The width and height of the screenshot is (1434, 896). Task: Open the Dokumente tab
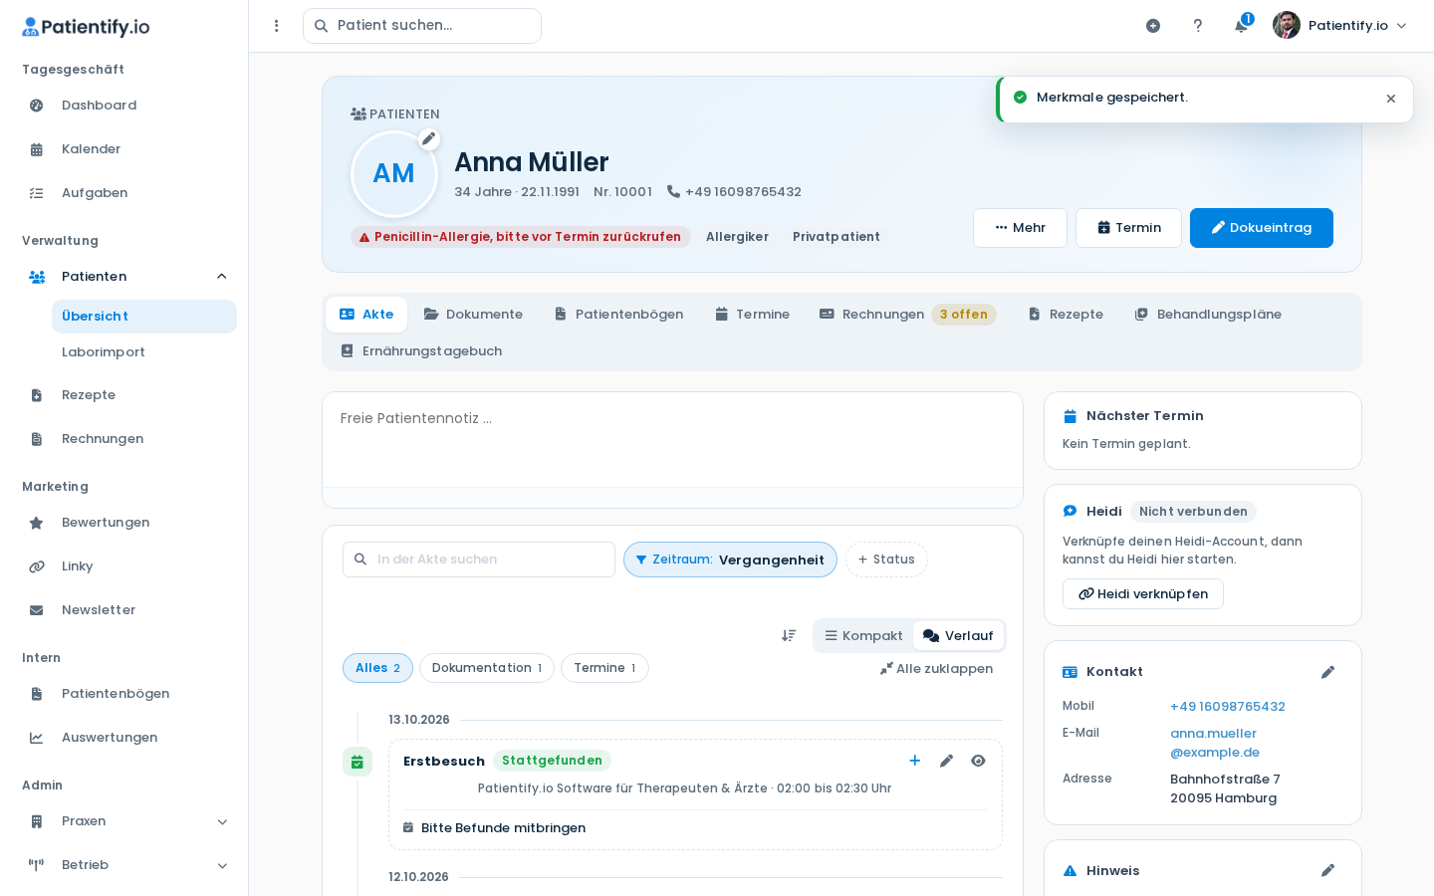pyautogui.click(x=473, y=315)
